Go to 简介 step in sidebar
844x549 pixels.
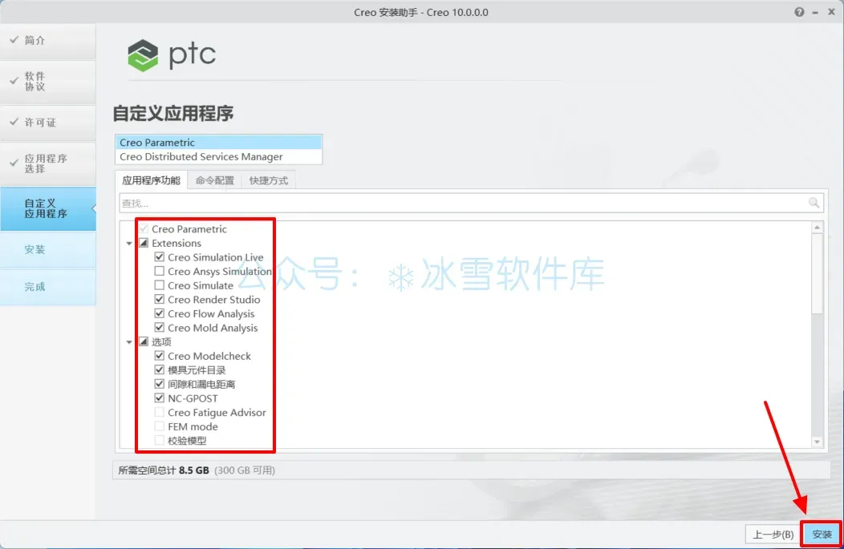coord(48,40)
